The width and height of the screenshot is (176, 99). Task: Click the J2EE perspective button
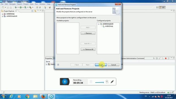tap(162, 7)
